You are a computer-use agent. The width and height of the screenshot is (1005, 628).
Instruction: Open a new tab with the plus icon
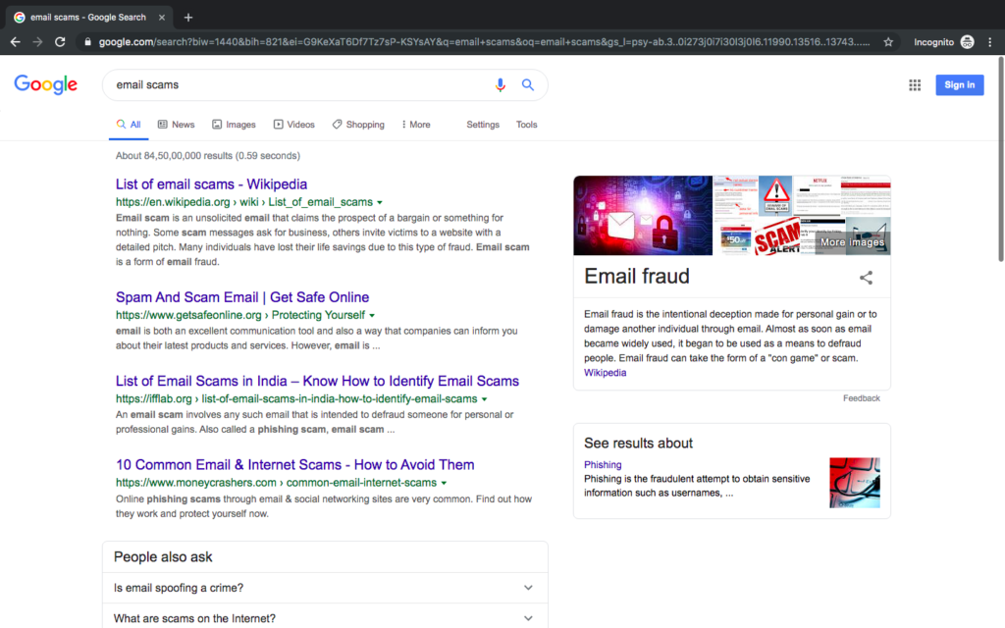(x=188, y=18)
